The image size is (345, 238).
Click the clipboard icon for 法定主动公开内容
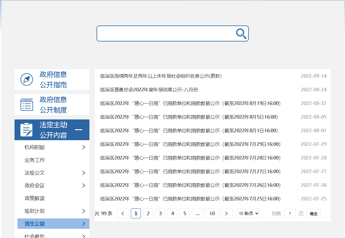tap(27, 130)
